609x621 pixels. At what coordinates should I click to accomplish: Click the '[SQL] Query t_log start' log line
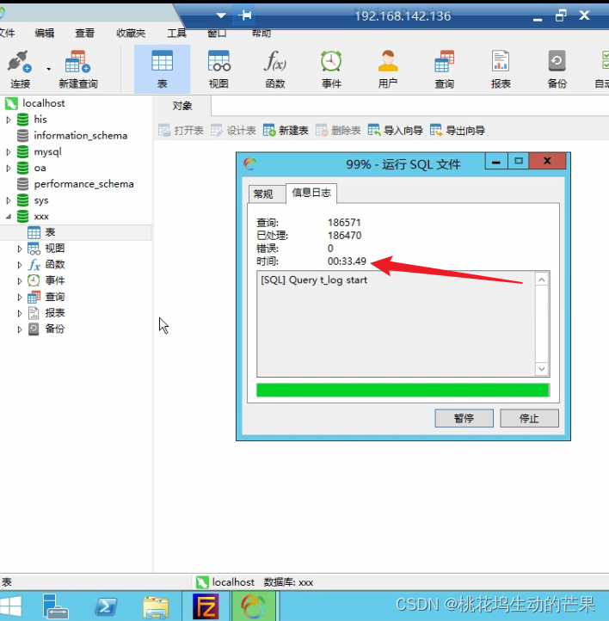(314, 280)
